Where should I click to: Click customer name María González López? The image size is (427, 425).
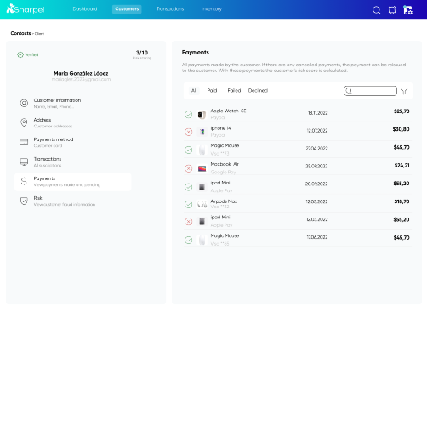(81, 73)
